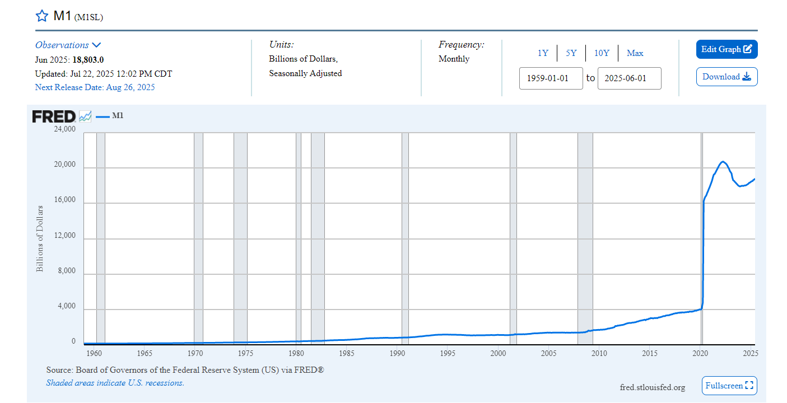Open the Next Release Date link

point(95,87)
